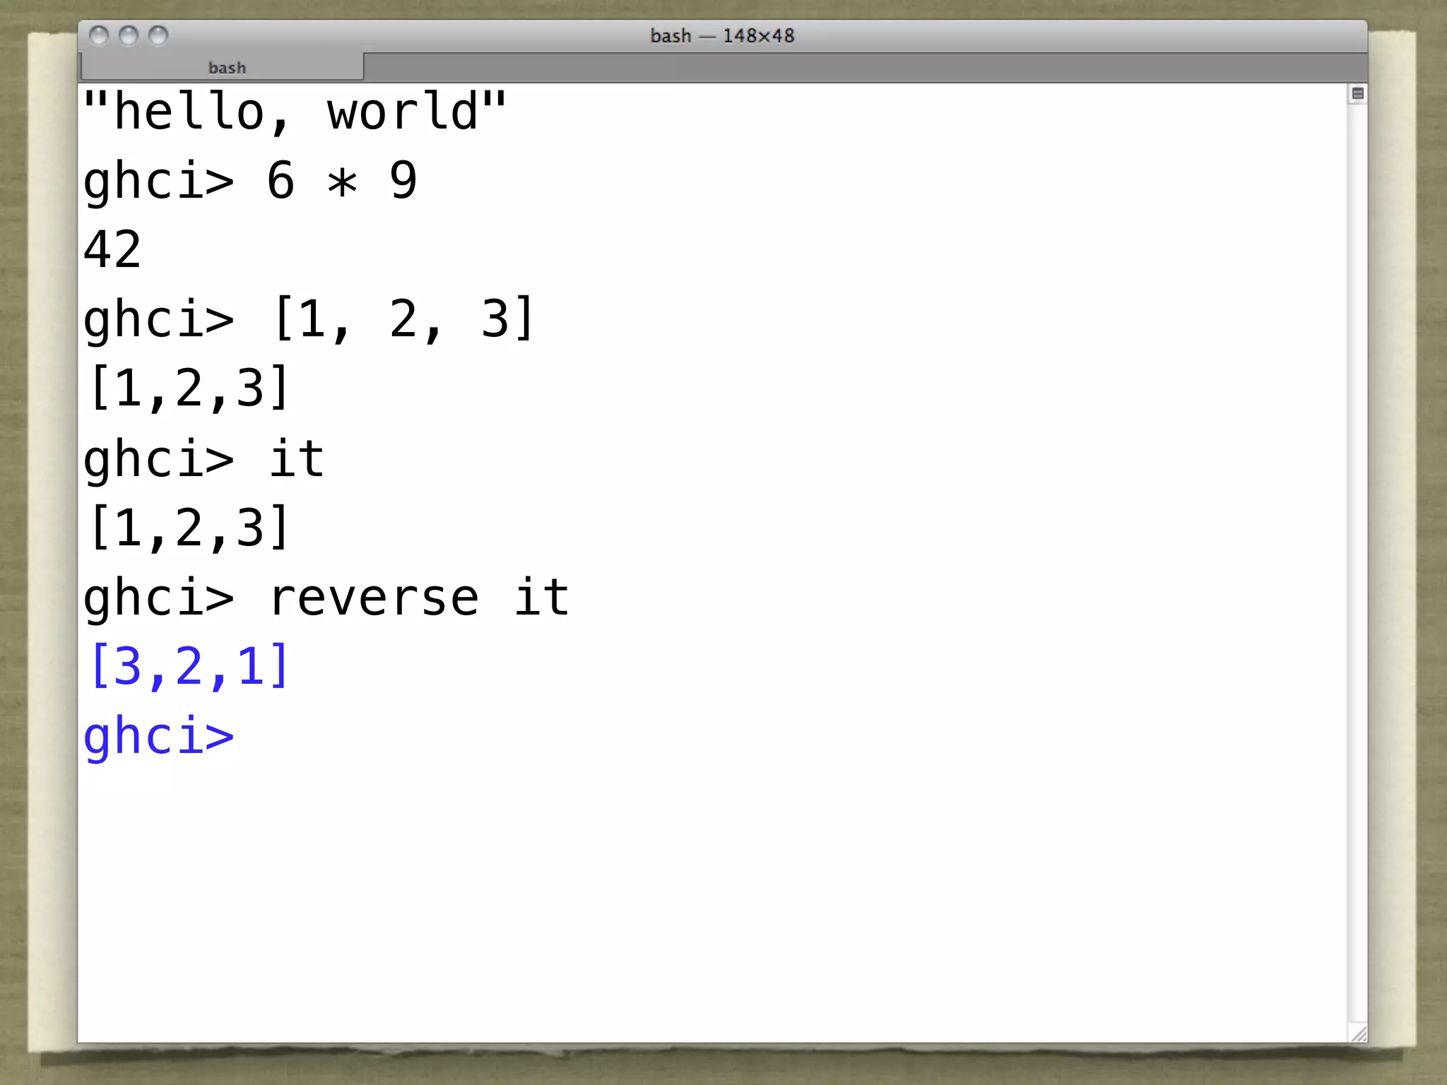Click the window resize grip corner
Image resolution: width=1447 pixels, height=1085 pixels.
(x=1358, y=1033)
